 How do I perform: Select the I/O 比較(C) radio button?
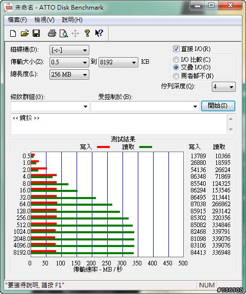coord(176,60)
